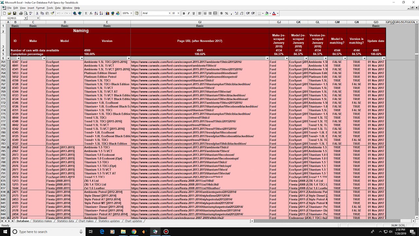Apply Comma style icon
The width and height of the screenshot is (419, 236).
231,13
